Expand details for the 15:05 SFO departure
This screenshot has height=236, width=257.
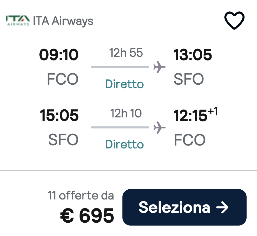[x=60, y=115]
